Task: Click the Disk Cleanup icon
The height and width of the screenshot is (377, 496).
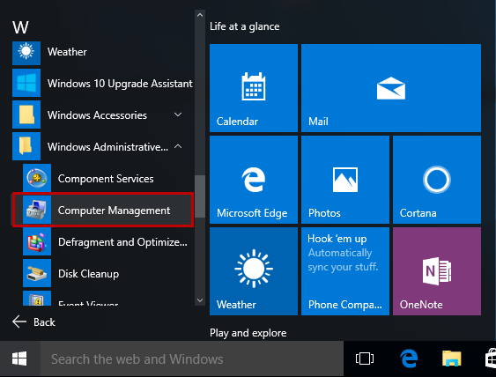Action: [37, 273]
